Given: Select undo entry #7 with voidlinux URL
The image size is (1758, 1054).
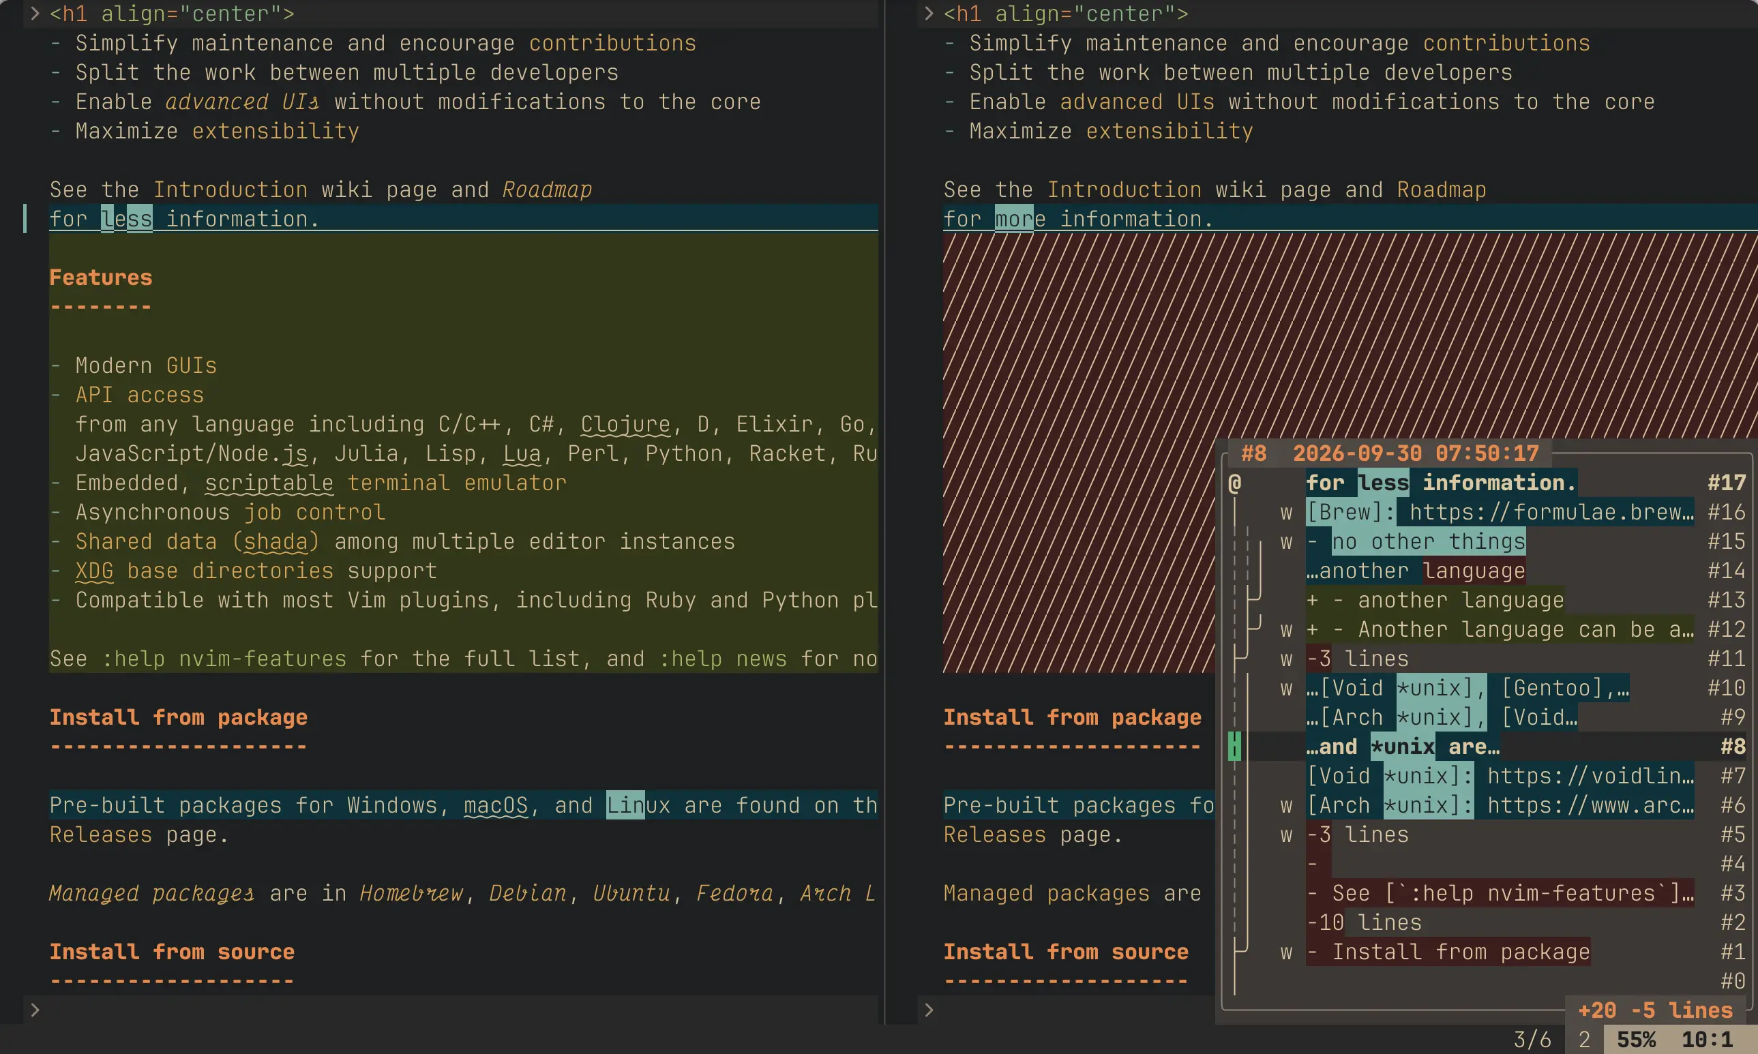Looking at the screenshot, I should (1486, 776).
